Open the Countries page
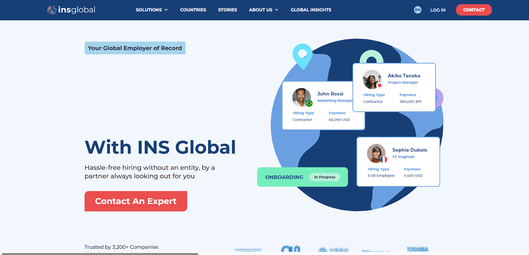 (x=193, y=10)
